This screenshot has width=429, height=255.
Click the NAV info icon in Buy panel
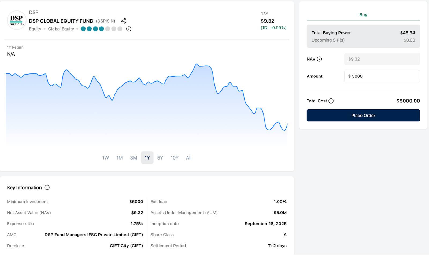[x=319, y=59]
